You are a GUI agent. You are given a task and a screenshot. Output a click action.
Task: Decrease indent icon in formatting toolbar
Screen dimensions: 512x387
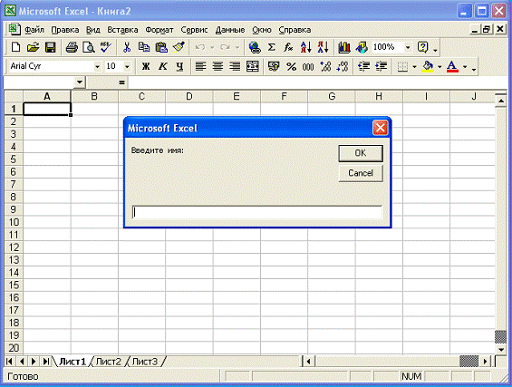pos(363,67)
